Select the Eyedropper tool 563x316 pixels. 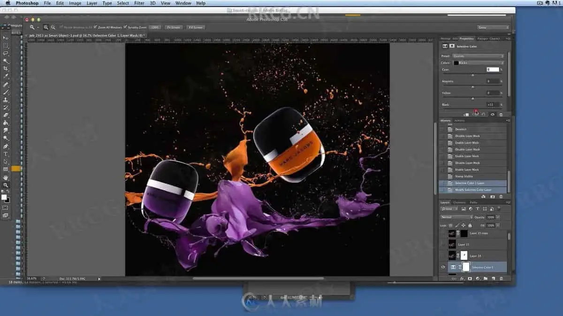pos(6,76)
